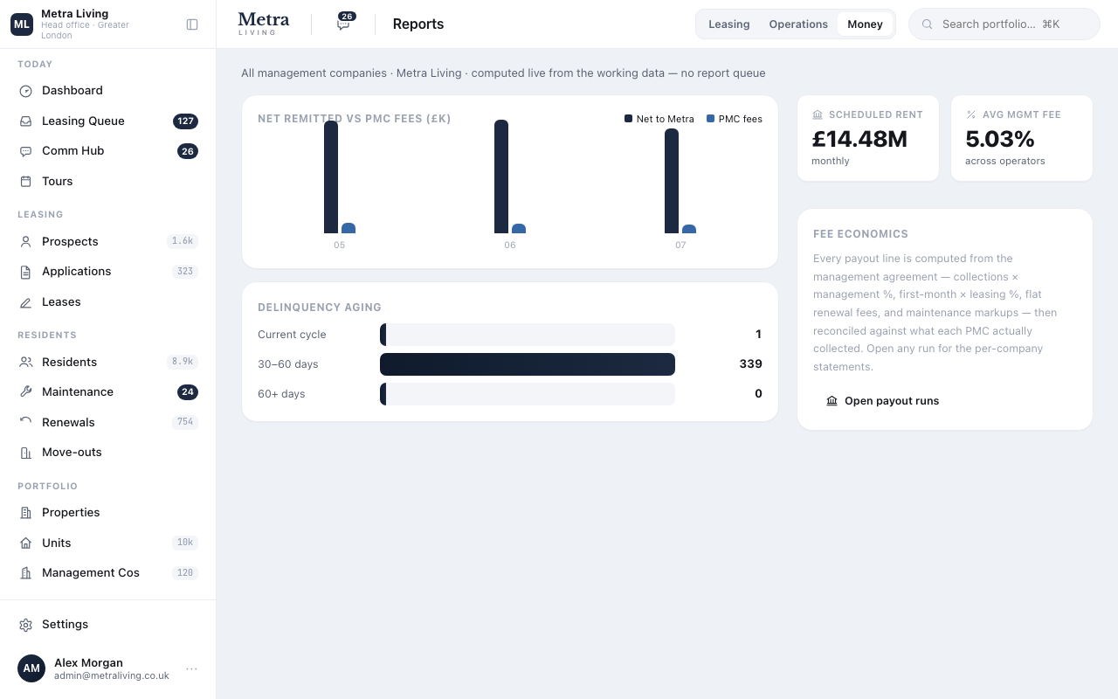Viewport: 1118px width, 699px height.
Task: Click the month 05 PMC fees bar
Action: (x=349, y=228)
